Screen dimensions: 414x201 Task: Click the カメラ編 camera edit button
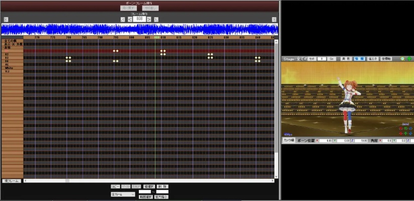[x=289, y=140]
